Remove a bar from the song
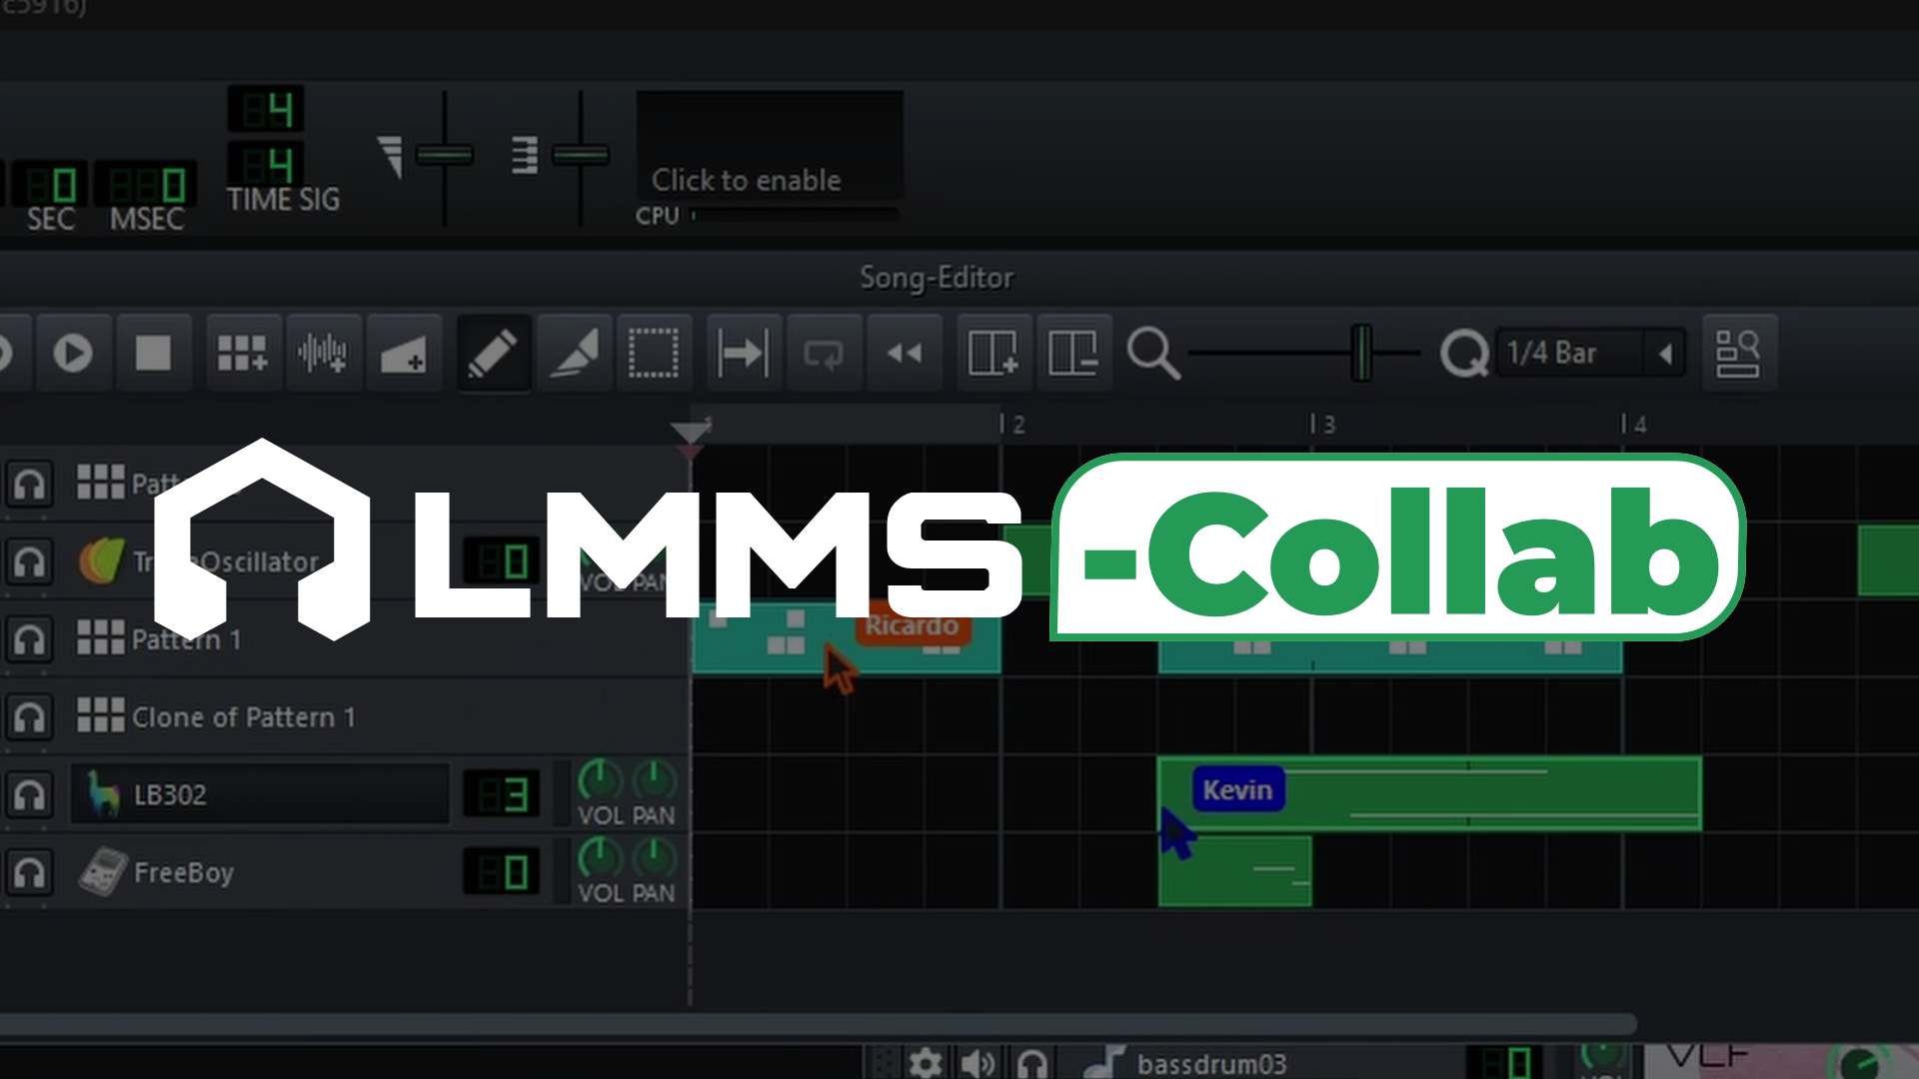1919x1079 pixels. coord(1073,353)
